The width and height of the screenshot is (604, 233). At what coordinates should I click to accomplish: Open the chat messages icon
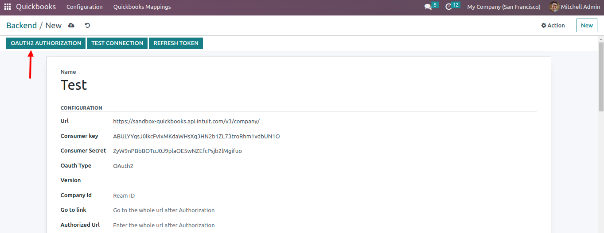pyautogui.click(x=428, y=7)
